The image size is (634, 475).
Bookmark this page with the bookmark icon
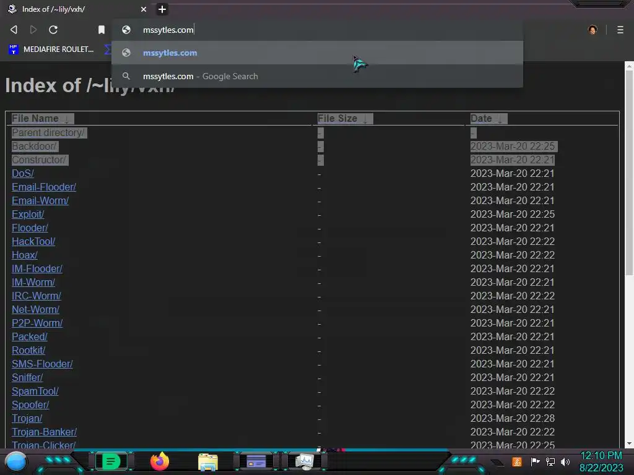click(102, 30)
